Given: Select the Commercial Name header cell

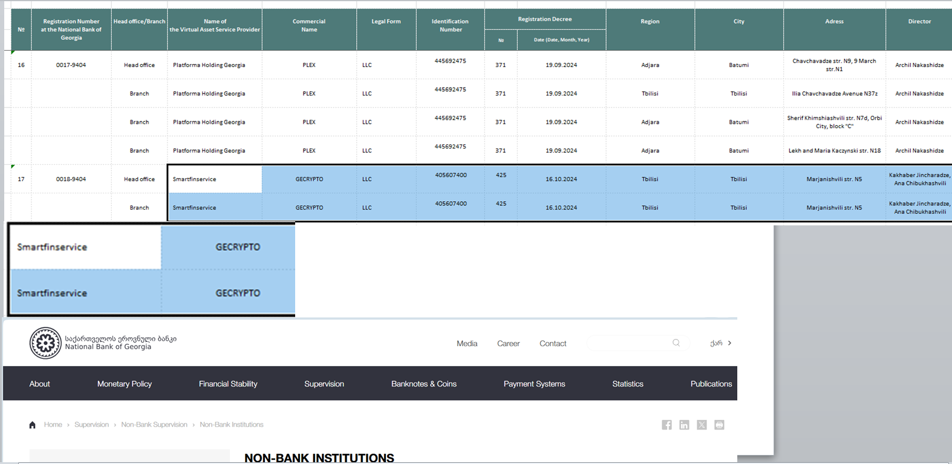Looking at the screenshot, I should pos(309,30).
